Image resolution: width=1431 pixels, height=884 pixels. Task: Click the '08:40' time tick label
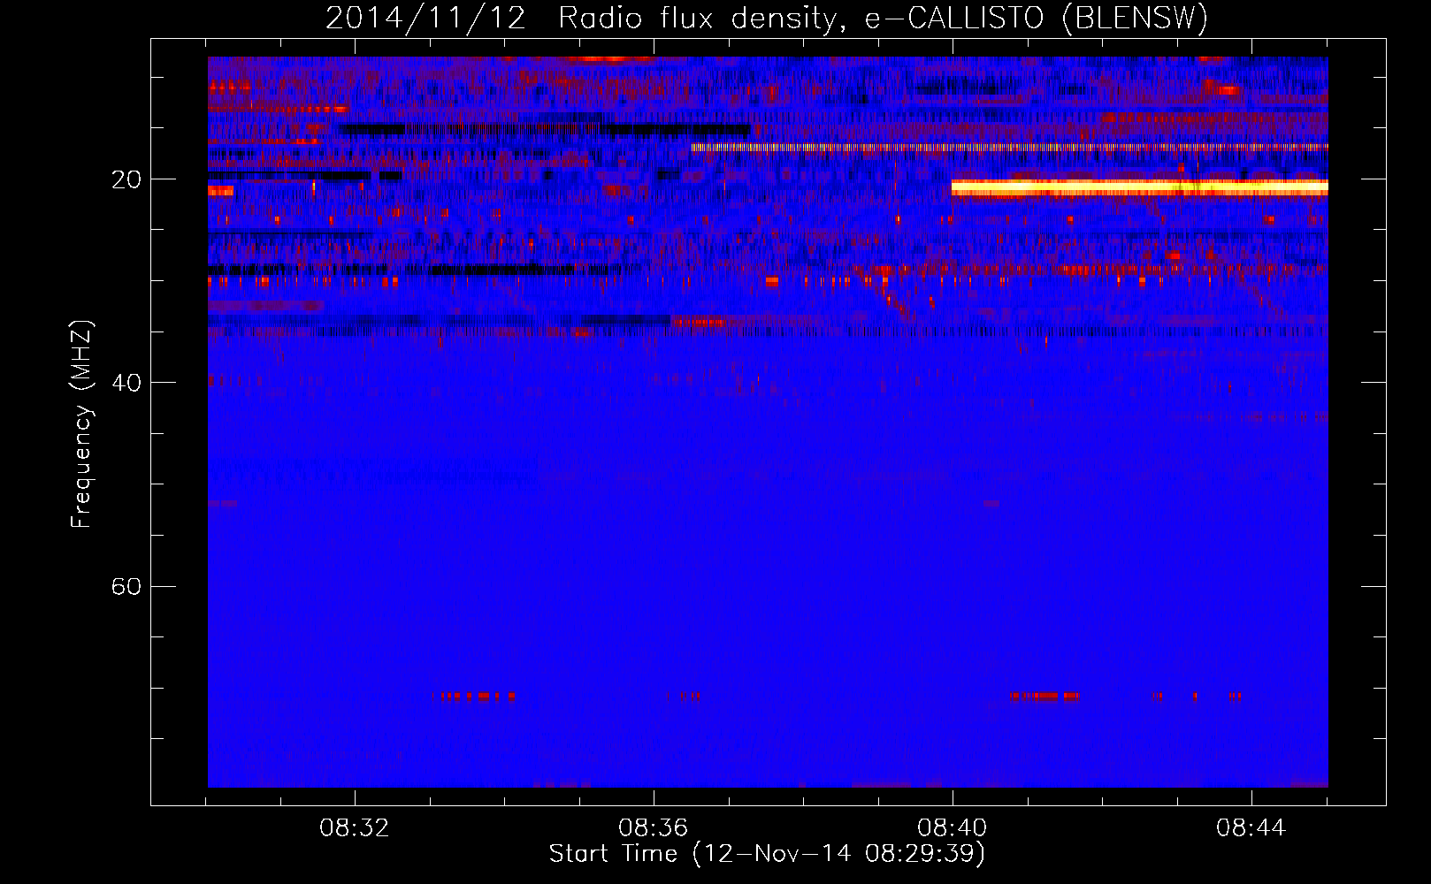[953, 828]
